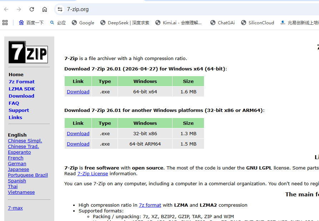
Task: Switch language to Esperanto
Action: (x=19, y=152)
